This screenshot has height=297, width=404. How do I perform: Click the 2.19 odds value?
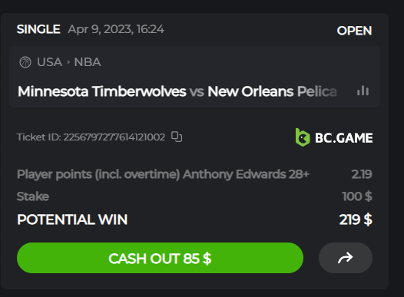(362, 174)
